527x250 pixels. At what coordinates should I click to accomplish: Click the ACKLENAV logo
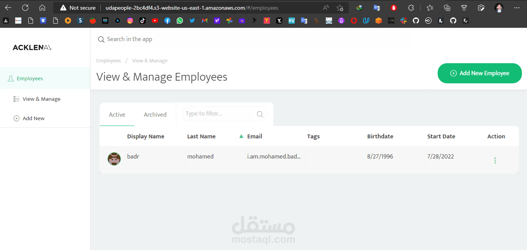tap(32, 47)
